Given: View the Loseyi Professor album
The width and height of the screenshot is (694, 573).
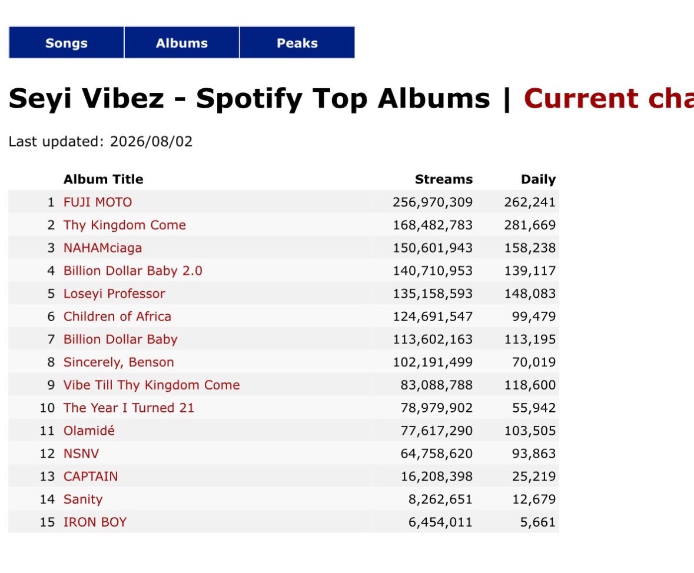Looking at the screenshot, I should tap(114, 294).
